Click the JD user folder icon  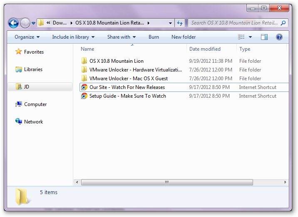pos(19,86)
